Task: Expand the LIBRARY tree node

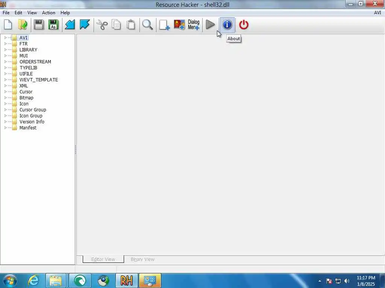Action: 5,50
